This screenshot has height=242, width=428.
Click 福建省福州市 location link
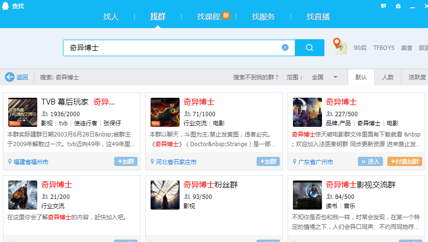click(31, 162)
